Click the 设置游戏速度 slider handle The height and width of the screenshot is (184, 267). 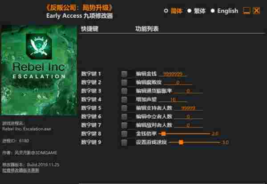pos(182,142)
